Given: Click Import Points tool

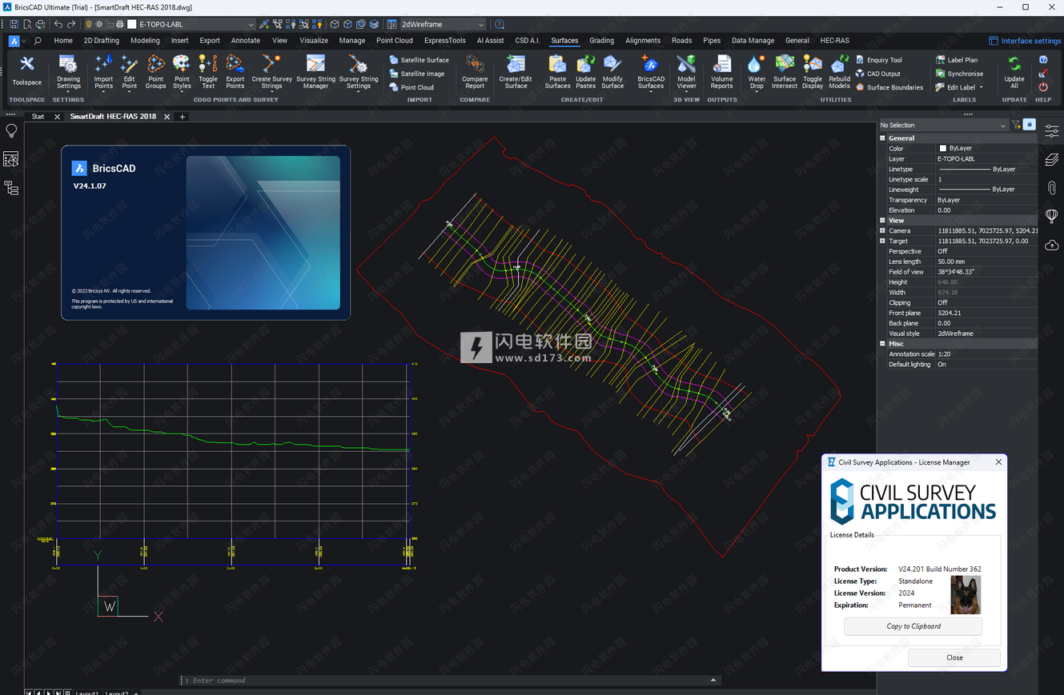Looking at the screenshot, I should click(x=103, y=72).
